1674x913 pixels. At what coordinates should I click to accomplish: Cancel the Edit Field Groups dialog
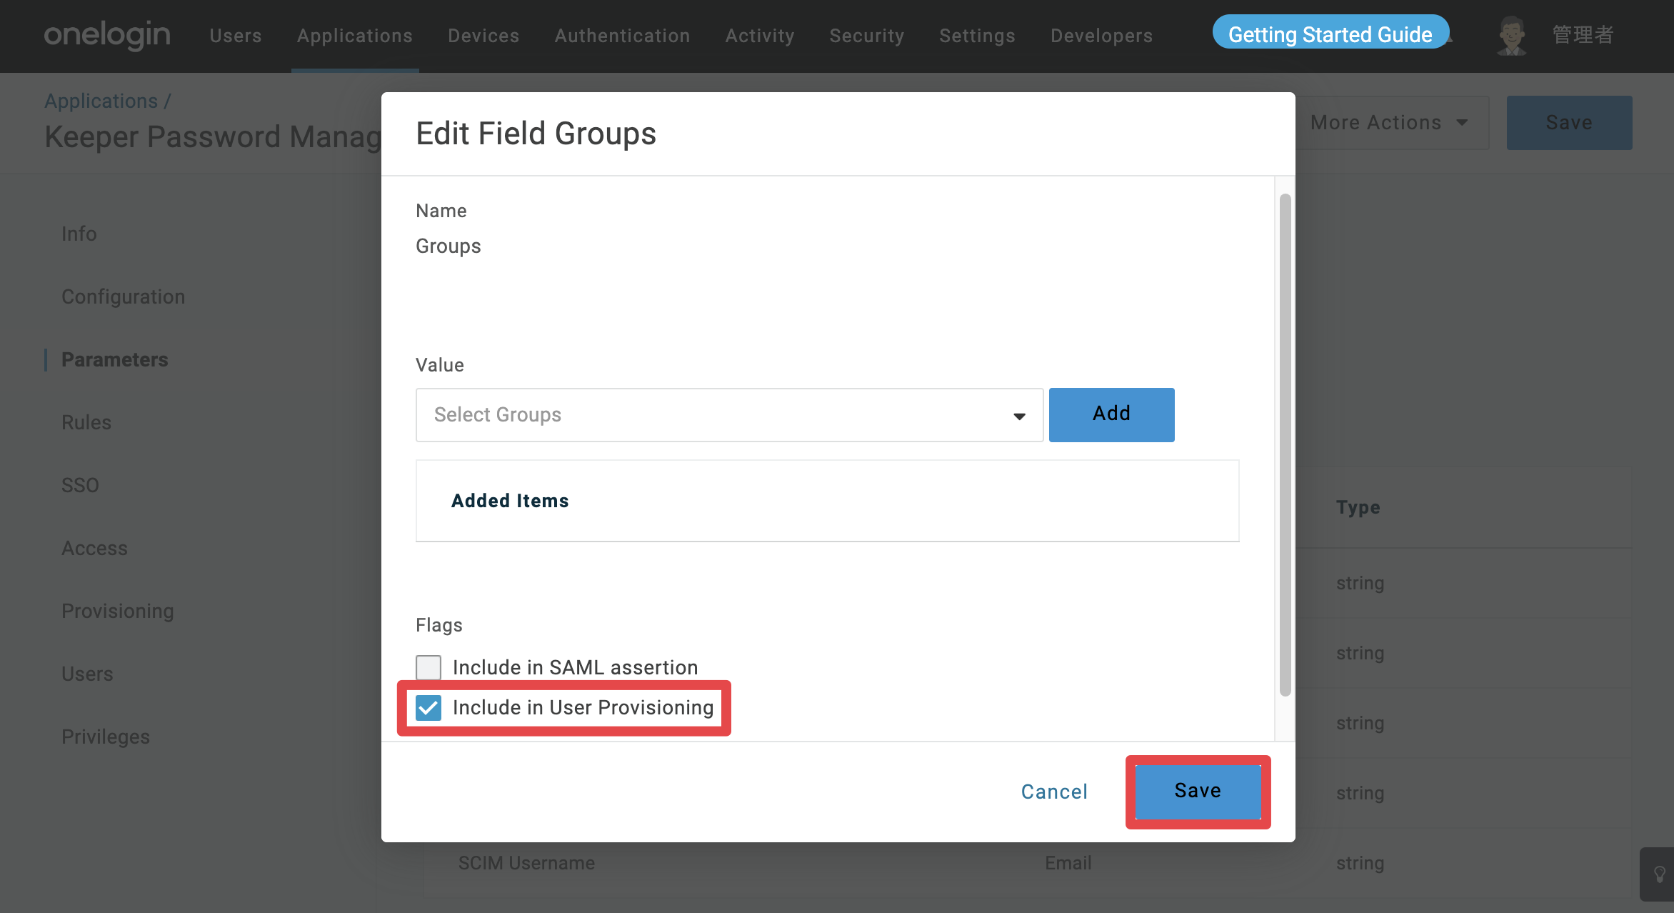(x=1054, y=792)
